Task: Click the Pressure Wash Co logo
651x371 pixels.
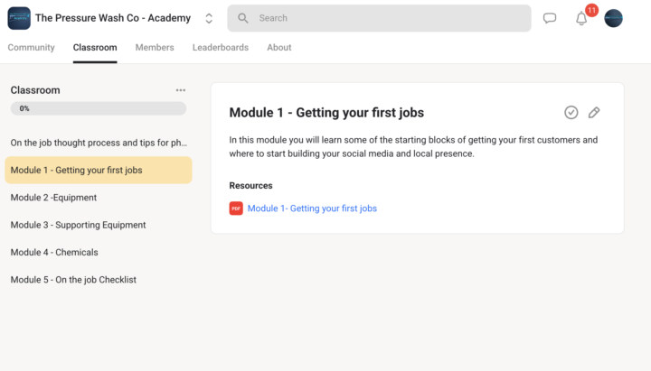Action: [x=19, y=18]
